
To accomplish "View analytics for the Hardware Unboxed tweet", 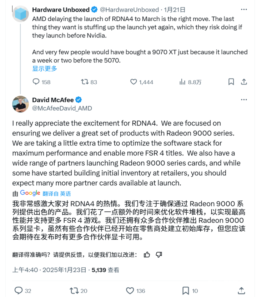I will click(x=182, y=82).
